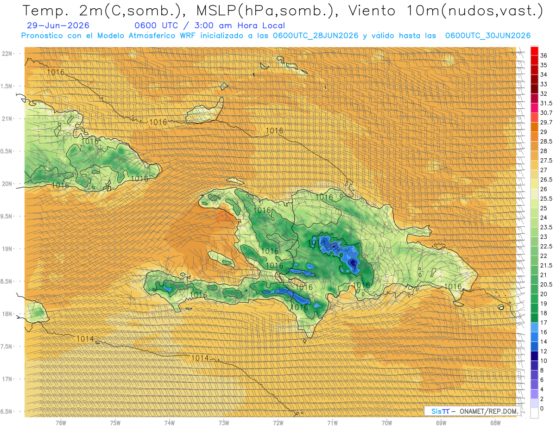Screen dimensions: 556x429
Task: Click the legend value '26.5'
Action: pos(546,180)
